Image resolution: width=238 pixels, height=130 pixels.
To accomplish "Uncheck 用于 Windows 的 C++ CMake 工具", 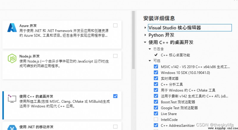I will (x=156, y=90).
